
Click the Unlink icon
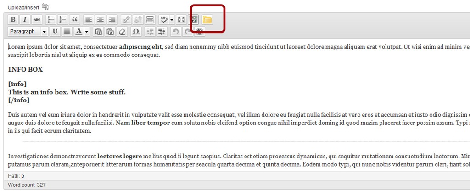(138, 20)
